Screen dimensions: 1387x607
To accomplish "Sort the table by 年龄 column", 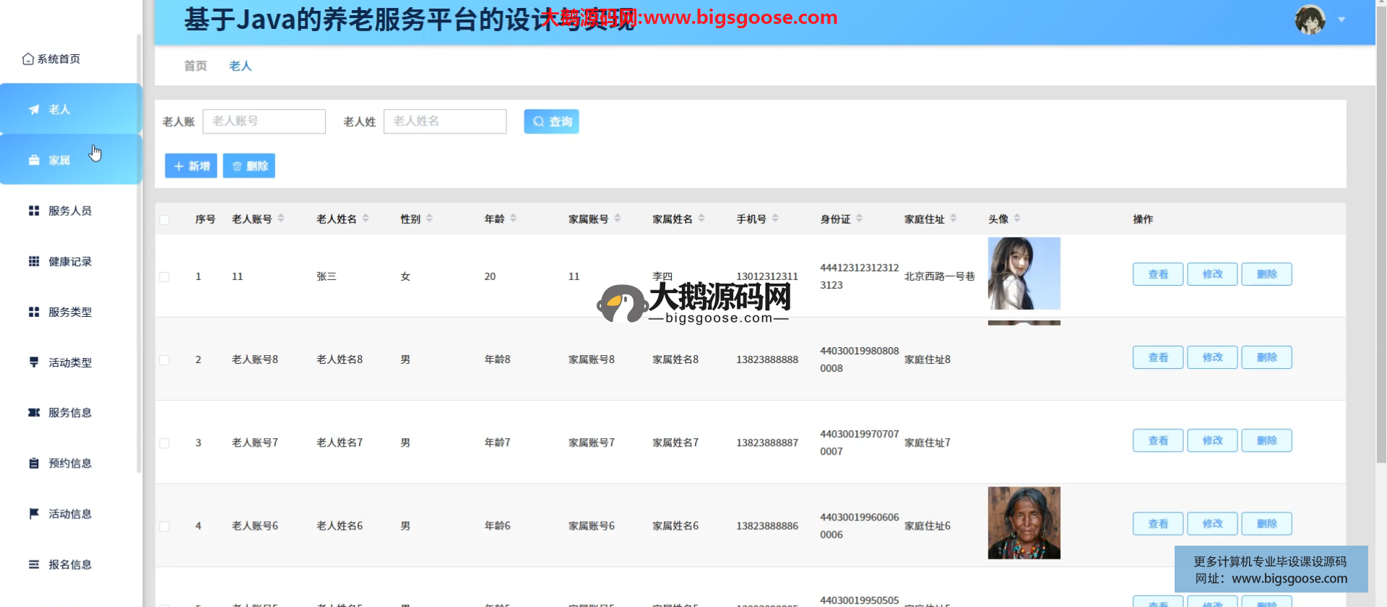I will [x=513, y=219].
